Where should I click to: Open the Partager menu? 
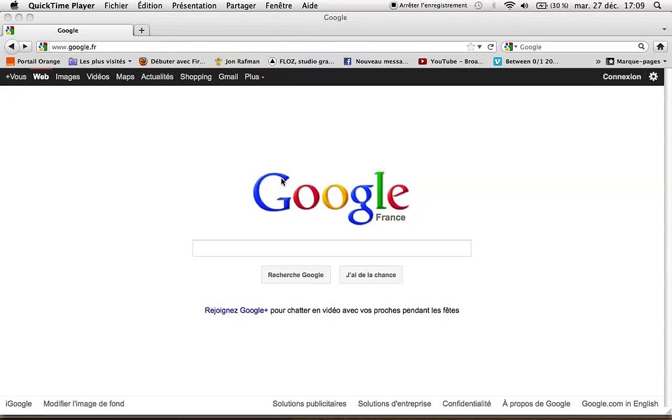point(241,6)
